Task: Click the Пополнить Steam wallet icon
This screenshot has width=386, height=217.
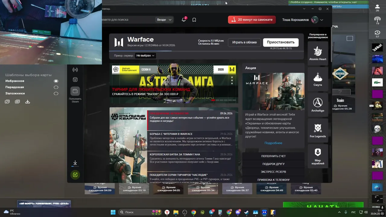Action: coord(75,91)
